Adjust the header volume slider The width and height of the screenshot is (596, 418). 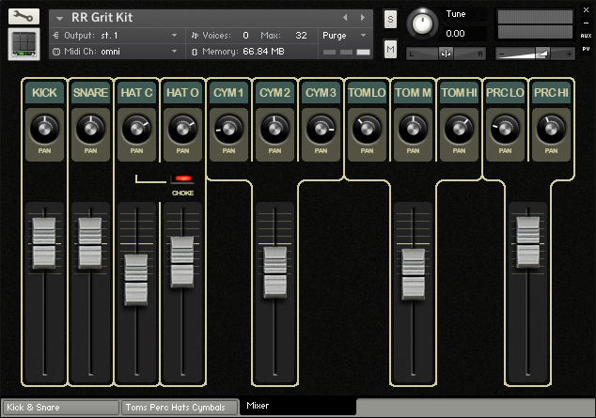click(x=535, y=54)
